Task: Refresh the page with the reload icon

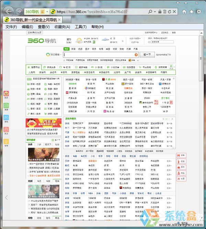Action: coord(169,12)
